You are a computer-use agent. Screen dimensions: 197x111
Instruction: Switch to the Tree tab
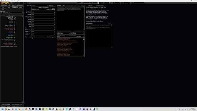3,7
